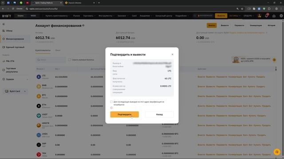Reload the page with browser refresh icon
This screenshot has height=159, width=284.
coord(13,9)
